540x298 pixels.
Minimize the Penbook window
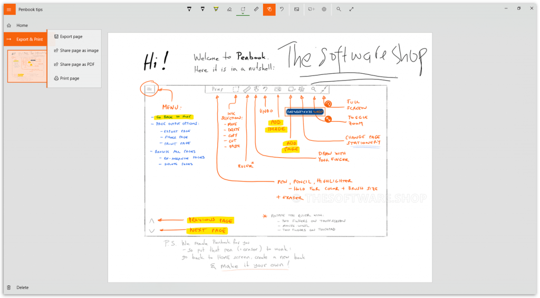tap(506, 8)
